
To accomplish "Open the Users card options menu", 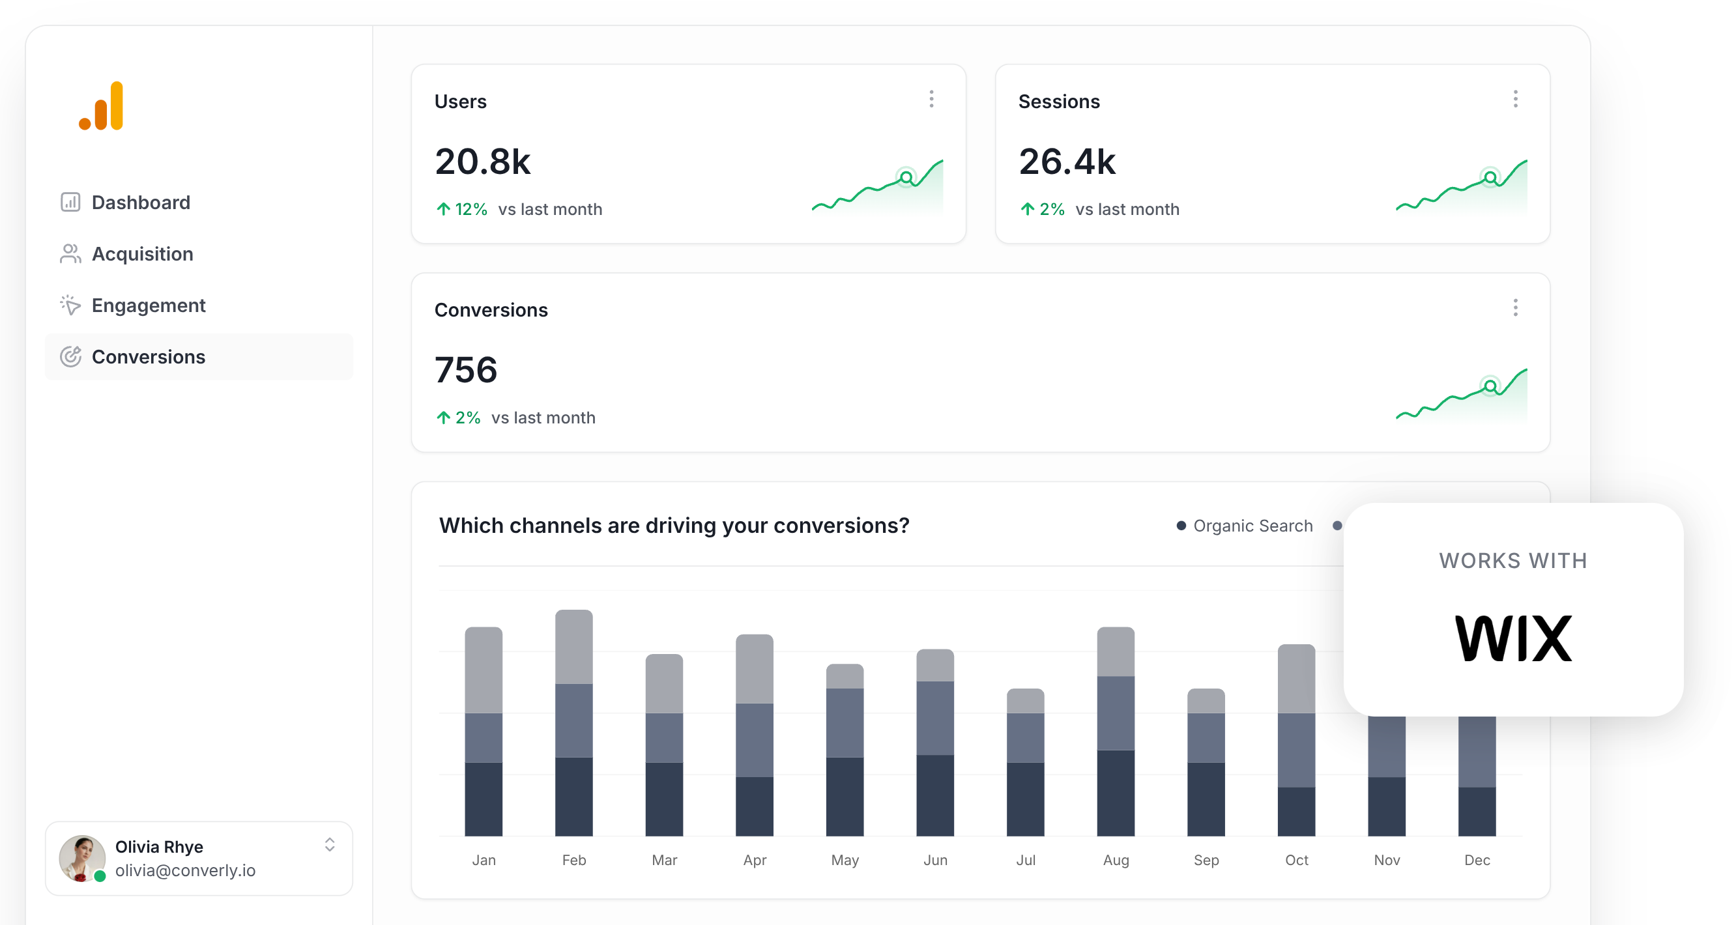I will click(932, 99).
